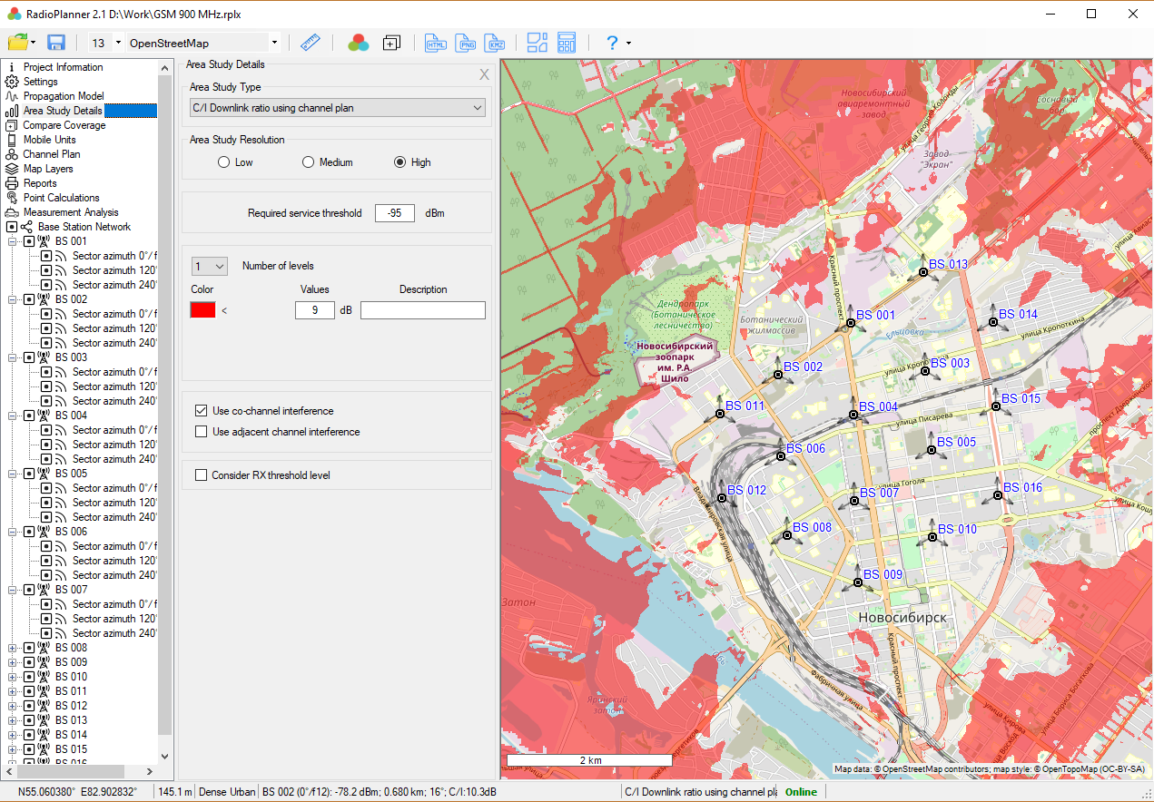This screenshot has height=802, width=1154.
Task: Select the ruler measurement tool
Action: click(x=311, y=43)
